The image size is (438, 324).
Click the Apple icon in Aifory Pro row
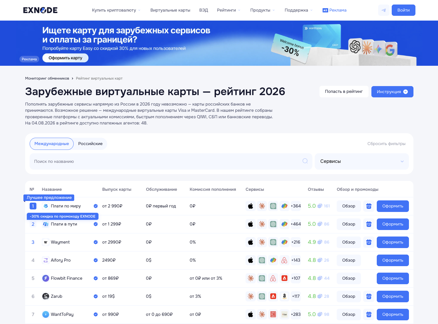pos(251,260)
